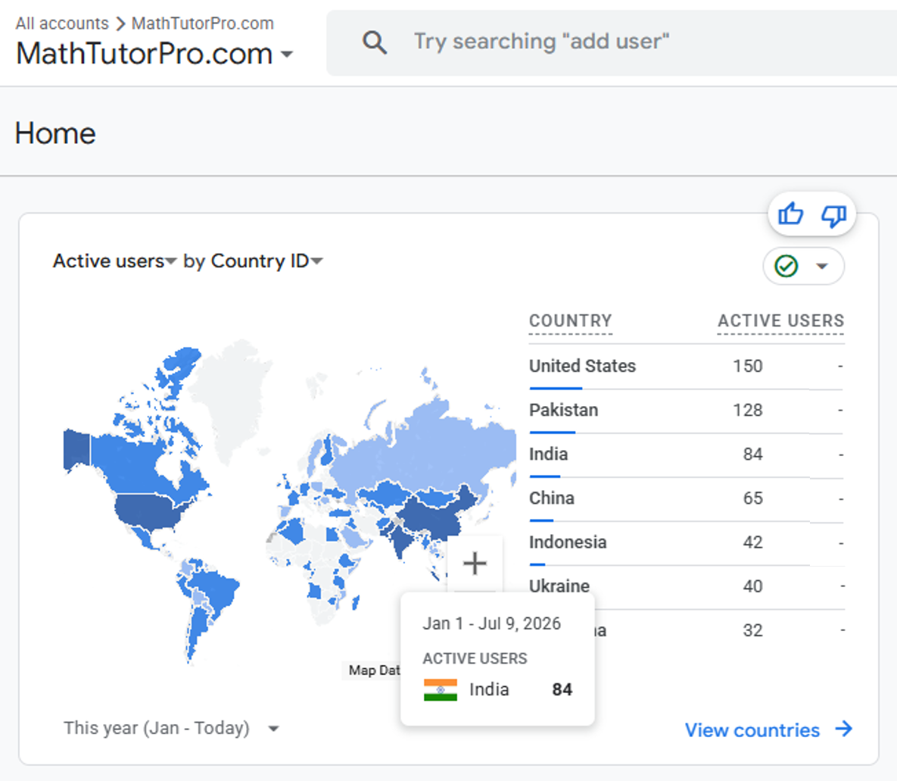Click the bold 84 value in tooltip
The width and height of the screenshot is (897, 781).
point(562,689)
